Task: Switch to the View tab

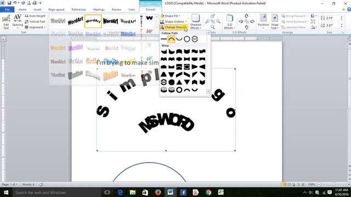Action: click(132, 10)
